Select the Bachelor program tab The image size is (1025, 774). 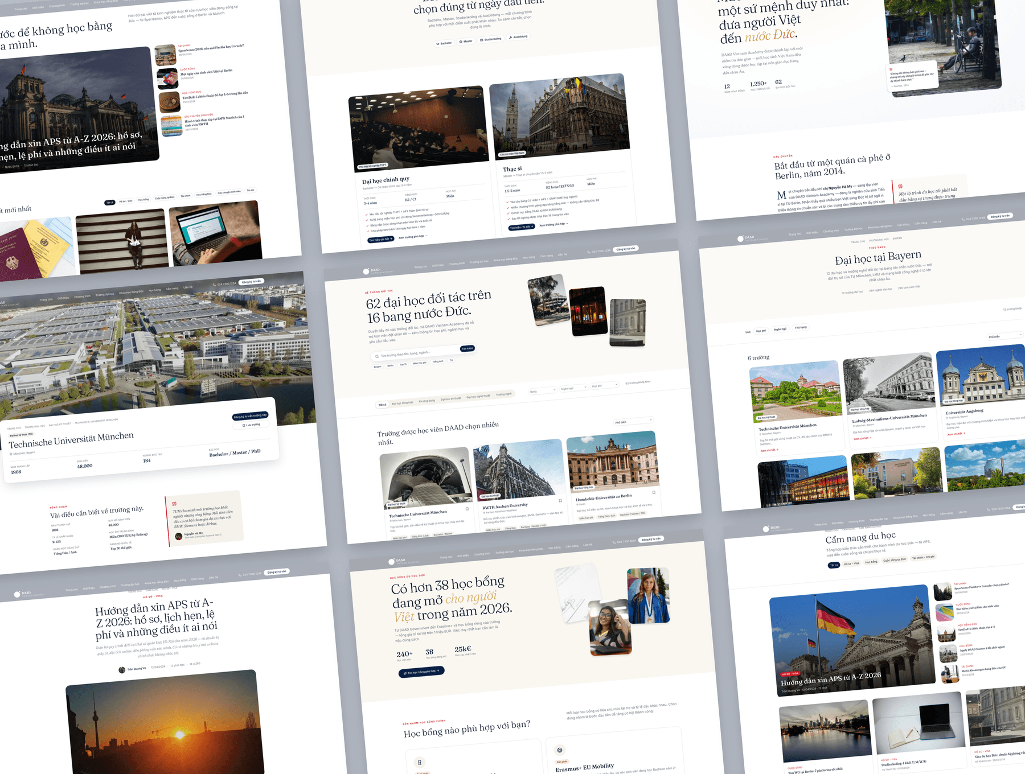click(x=444, y=43)
